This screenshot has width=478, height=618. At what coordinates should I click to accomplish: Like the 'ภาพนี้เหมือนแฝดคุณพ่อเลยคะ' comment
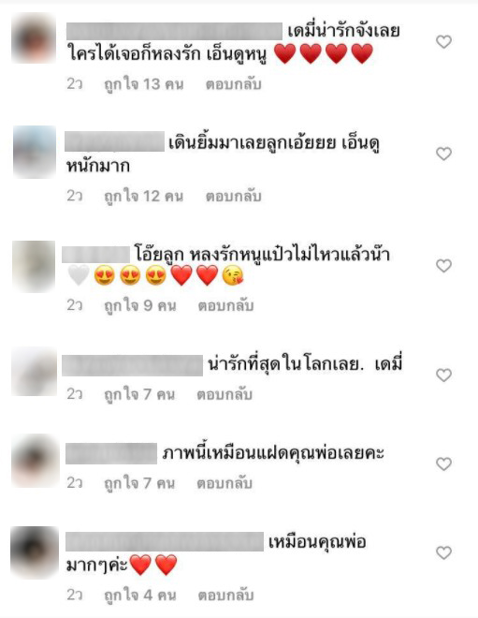point(443,463)
